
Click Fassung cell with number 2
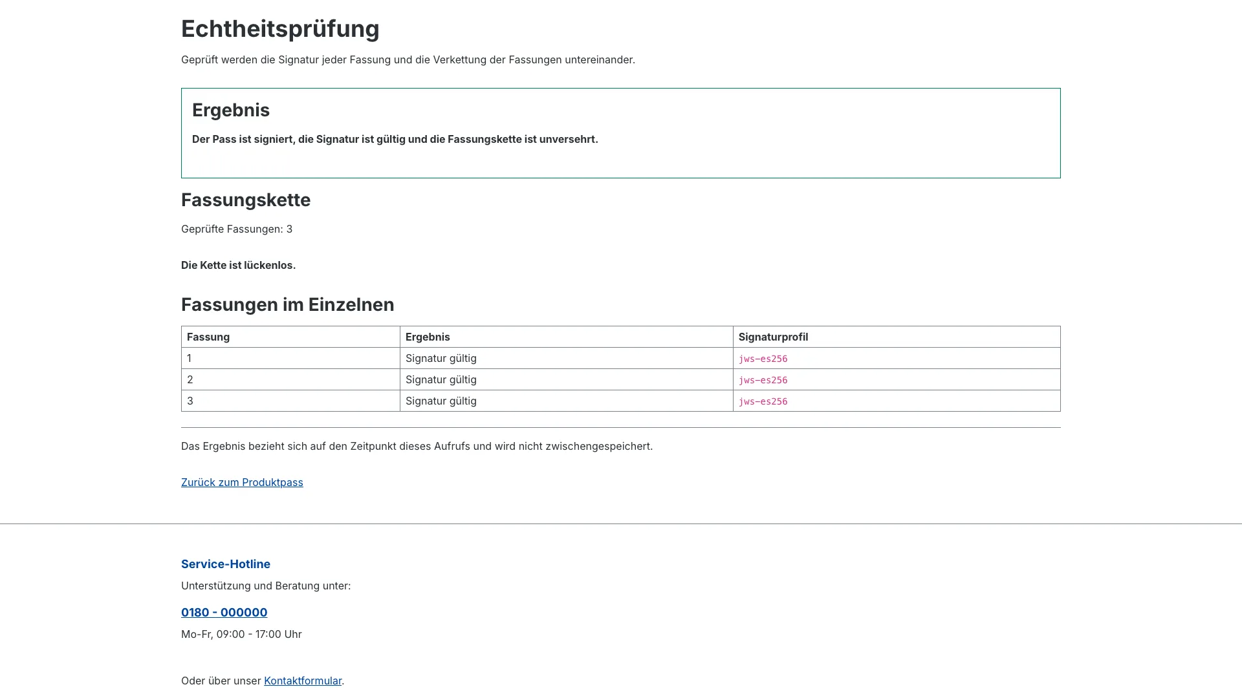(290, 379)
